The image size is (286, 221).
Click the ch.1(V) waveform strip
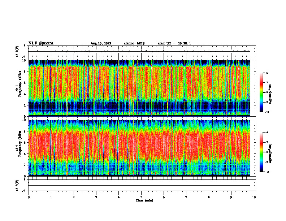[x=141, y=51]
